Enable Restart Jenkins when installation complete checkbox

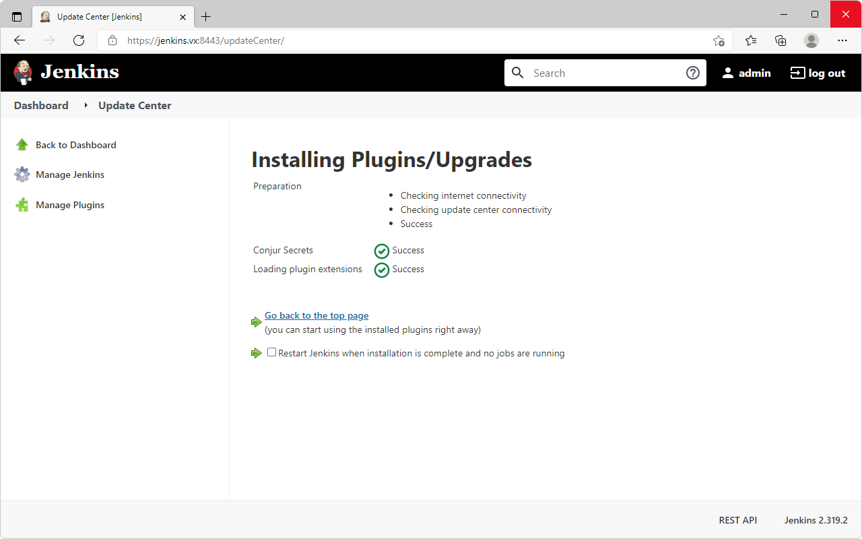click(x=272, y=352)
